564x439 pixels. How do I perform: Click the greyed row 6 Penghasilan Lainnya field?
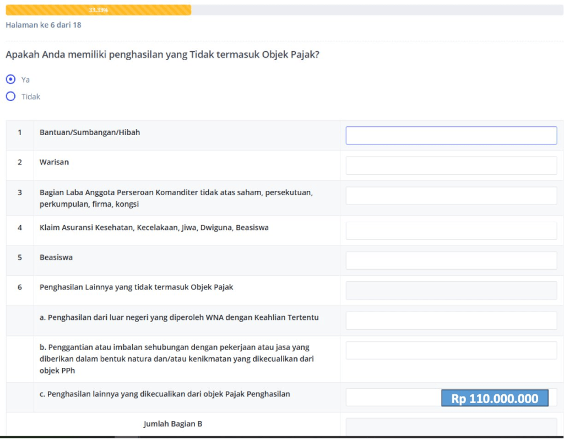(451, 291)
